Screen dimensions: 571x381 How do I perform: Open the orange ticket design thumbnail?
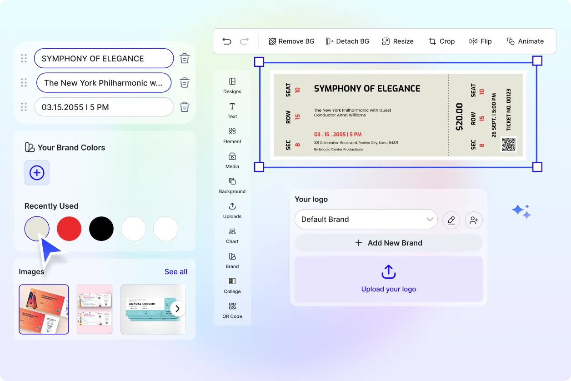tap(44, 309)
